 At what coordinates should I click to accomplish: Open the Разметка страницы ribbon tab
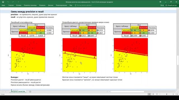(30, 5)
